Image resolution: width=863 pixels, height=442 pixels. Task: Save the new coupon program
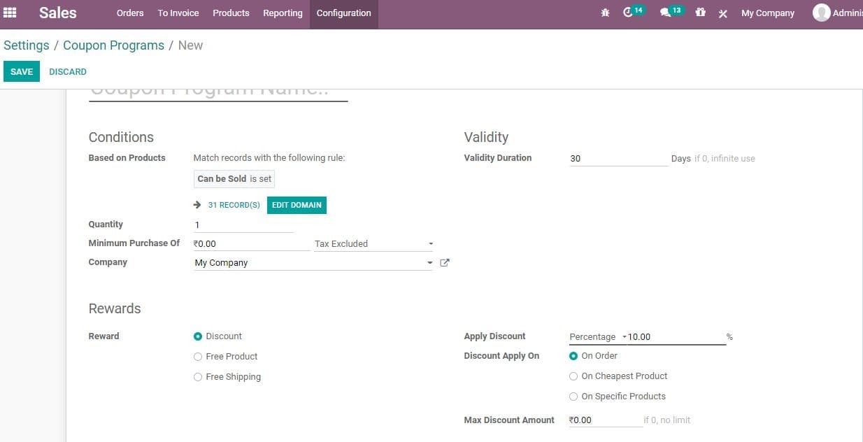pos(21,71)
